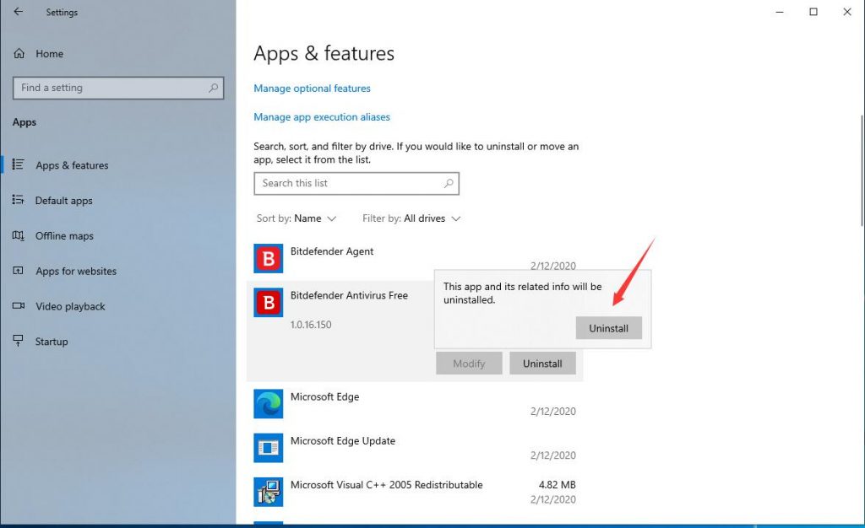
Task: Confirm Uninstall in the popup dialog
Action: [608, 328]
